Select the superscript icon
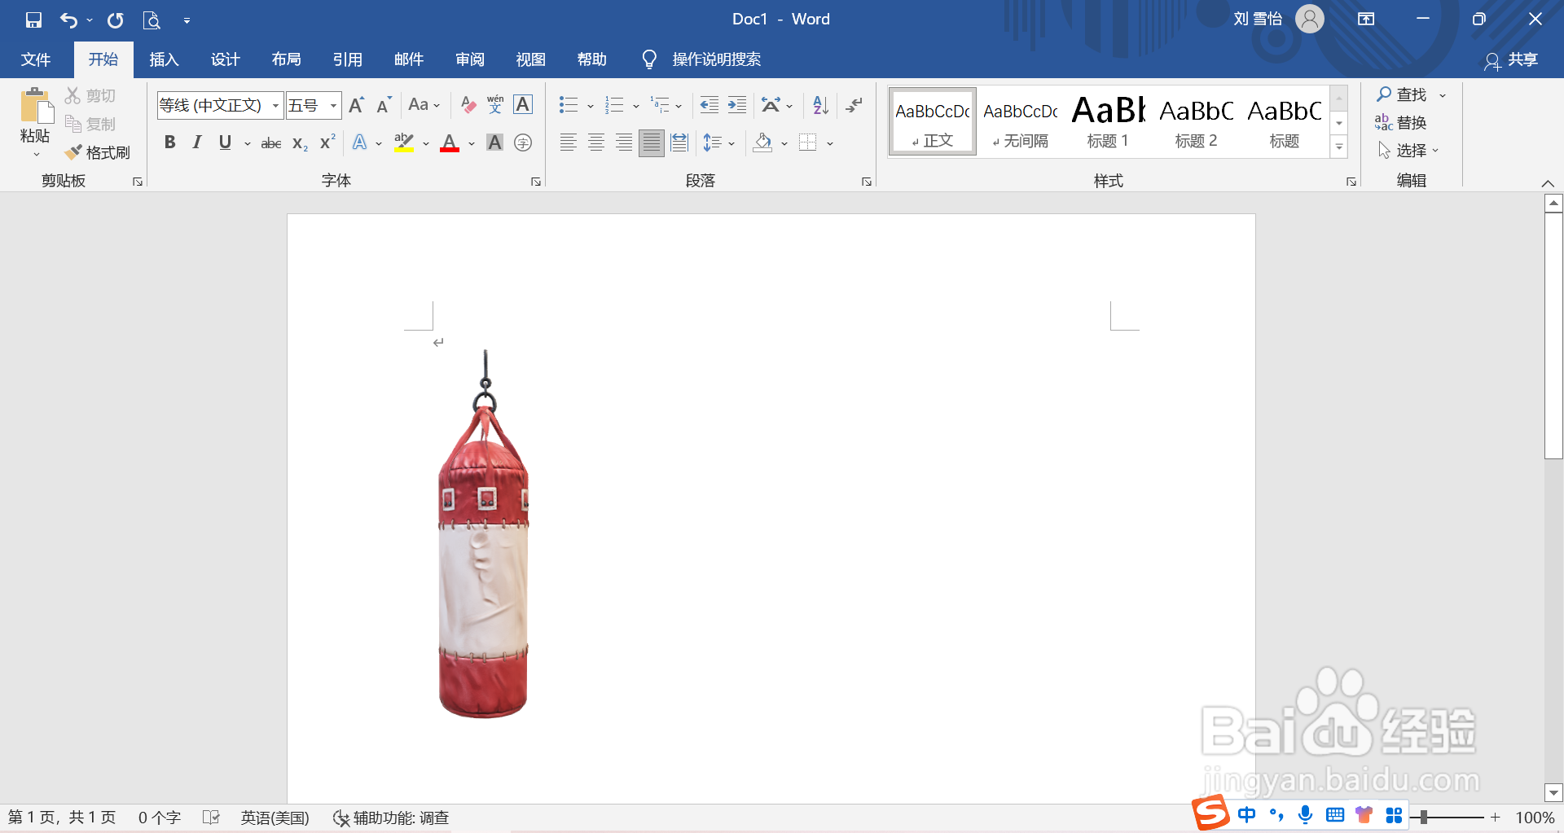The image size is (1564, 833). (325, 142)
